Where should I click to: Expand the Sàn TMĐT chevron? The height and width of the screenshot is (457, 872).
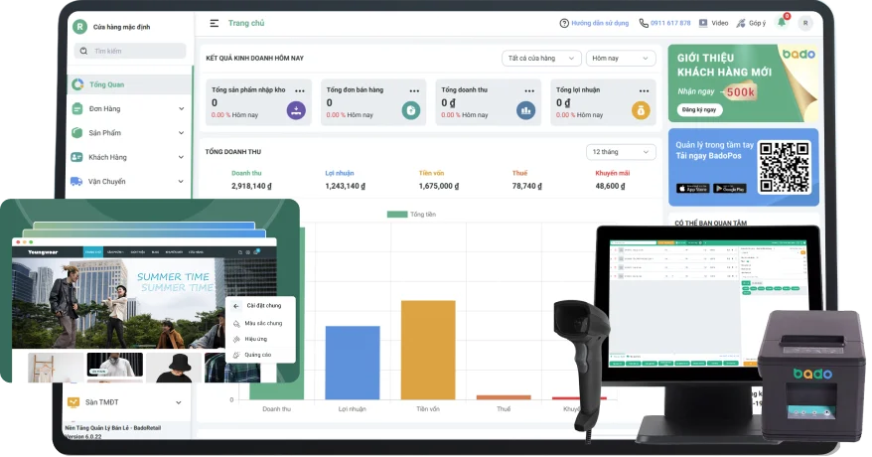click(x=179, y=402)
